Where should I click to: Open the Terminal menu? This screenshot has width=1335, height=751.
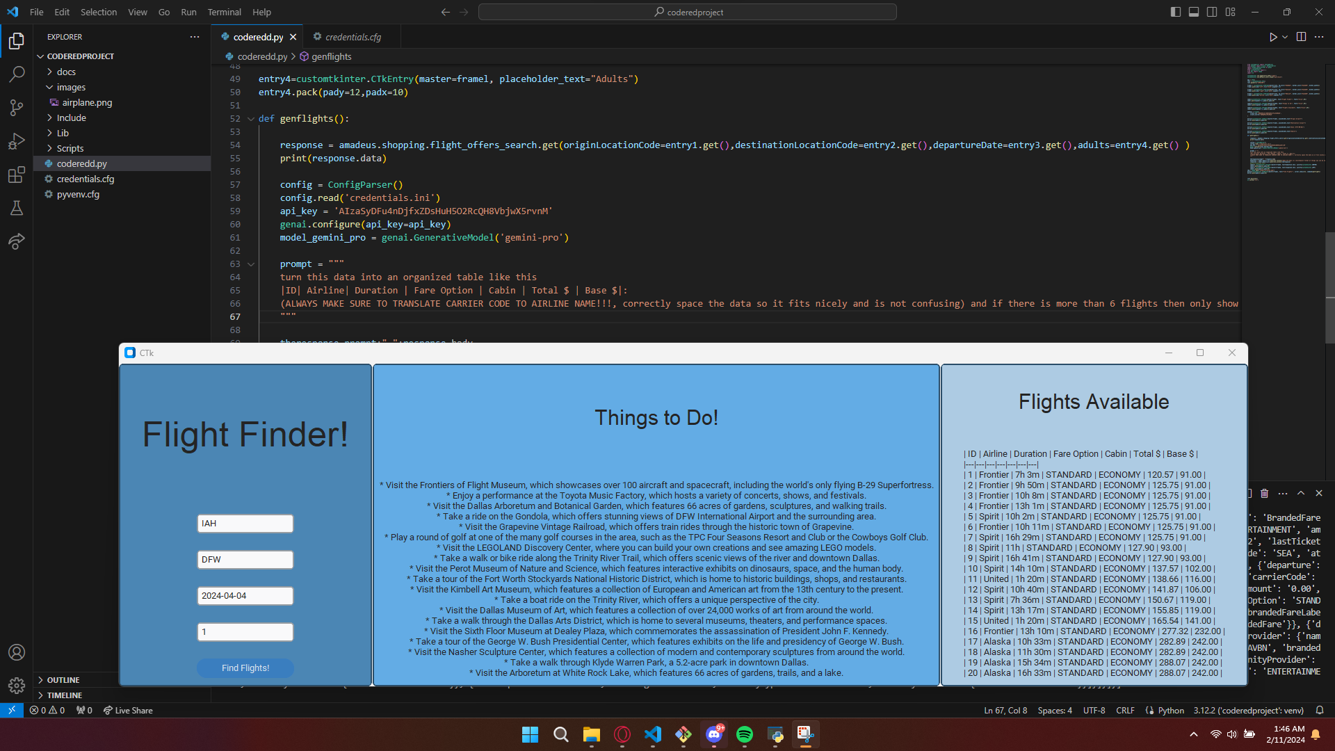point(224,12)
